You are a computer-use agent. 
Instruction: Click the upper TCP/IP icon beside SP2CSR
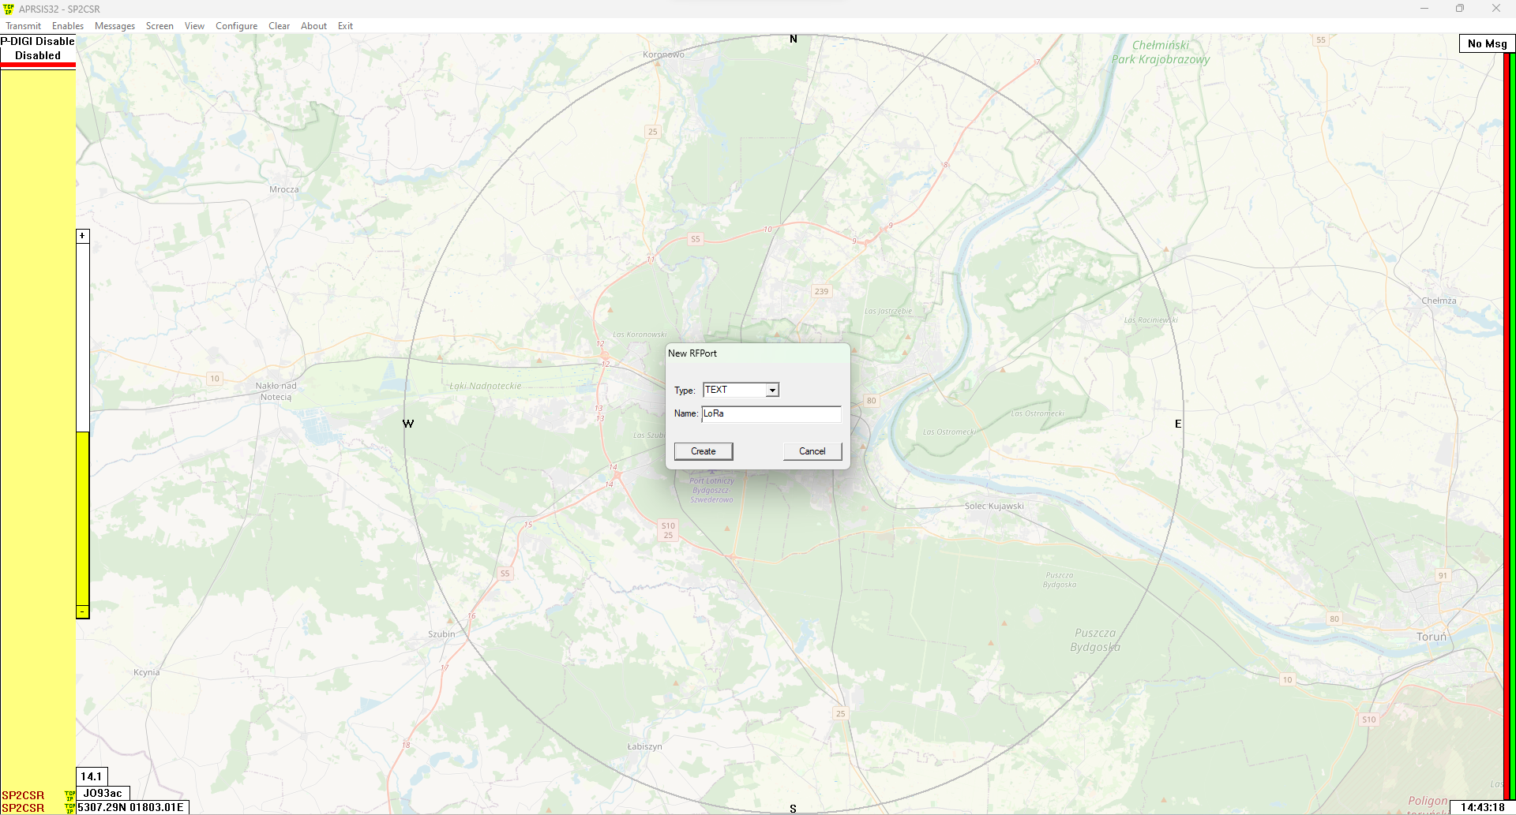(x=69, y=795)
